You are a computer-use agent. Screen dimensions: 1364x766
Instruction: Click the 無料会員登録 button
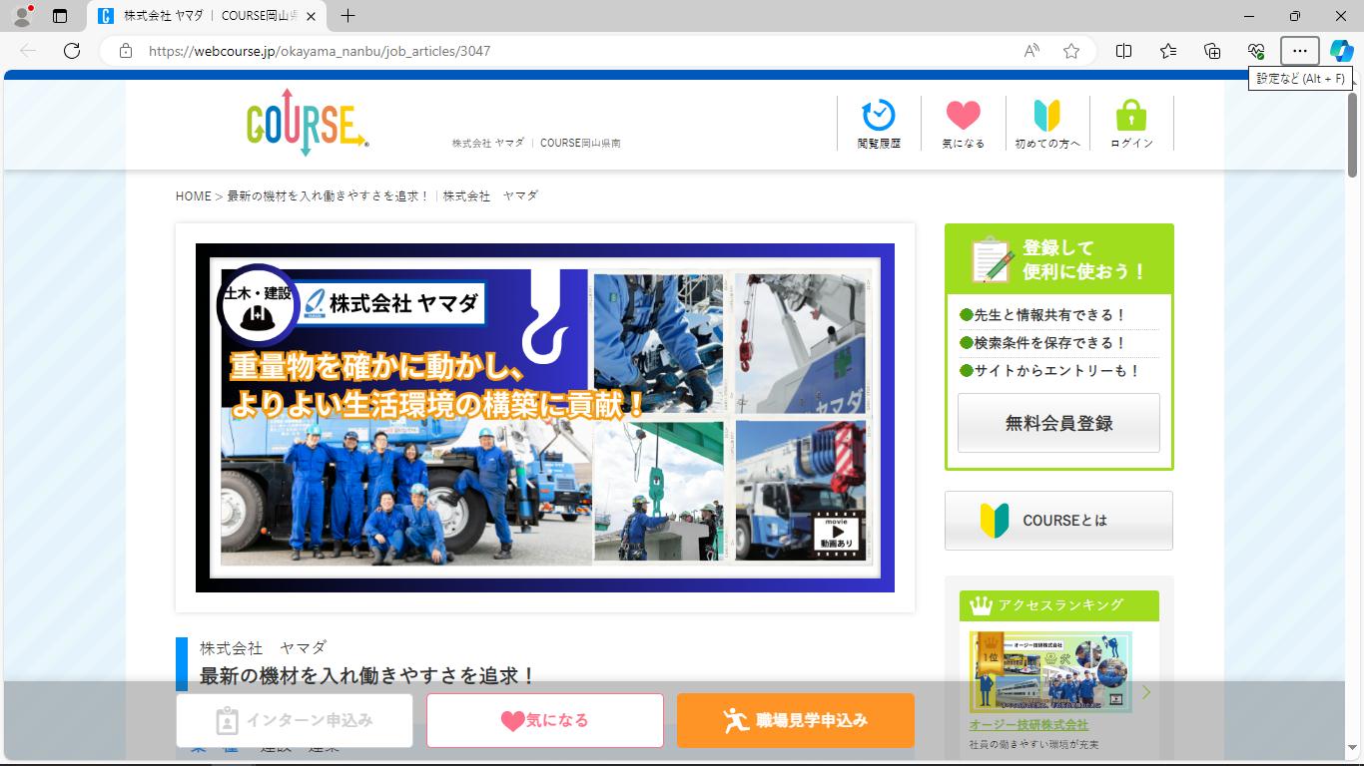click(x=1058, y=423)
